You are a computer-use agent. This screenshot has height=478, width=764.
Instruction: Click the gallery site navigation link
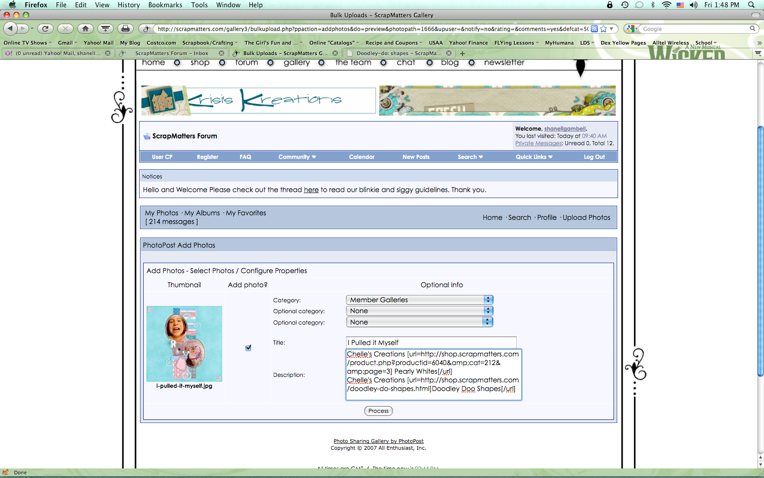(x=297, y=62)
